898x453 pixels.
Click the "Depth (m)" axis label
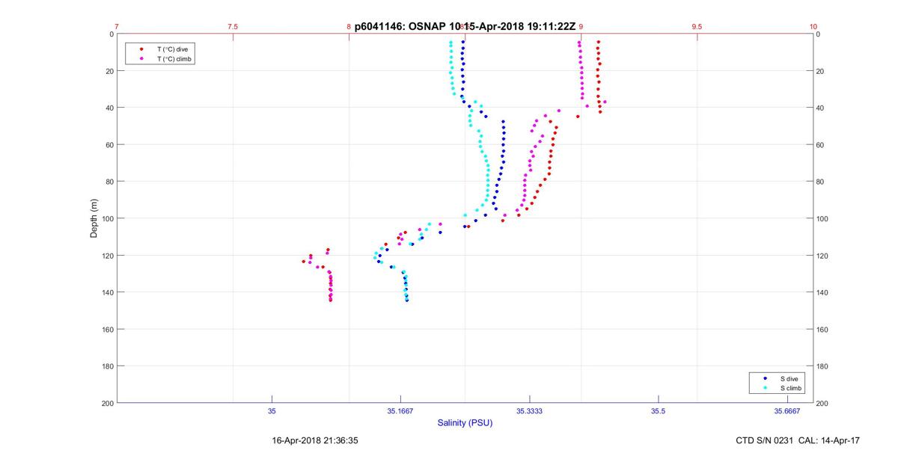[x=94, y=218]
